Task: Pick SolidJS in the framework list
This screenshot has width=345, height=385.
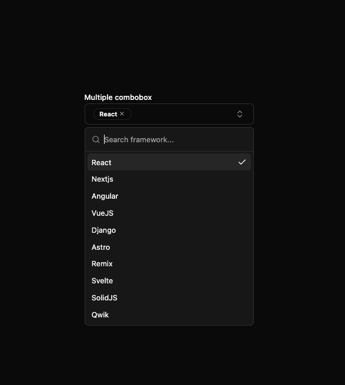Action: [x=169, y=297]
